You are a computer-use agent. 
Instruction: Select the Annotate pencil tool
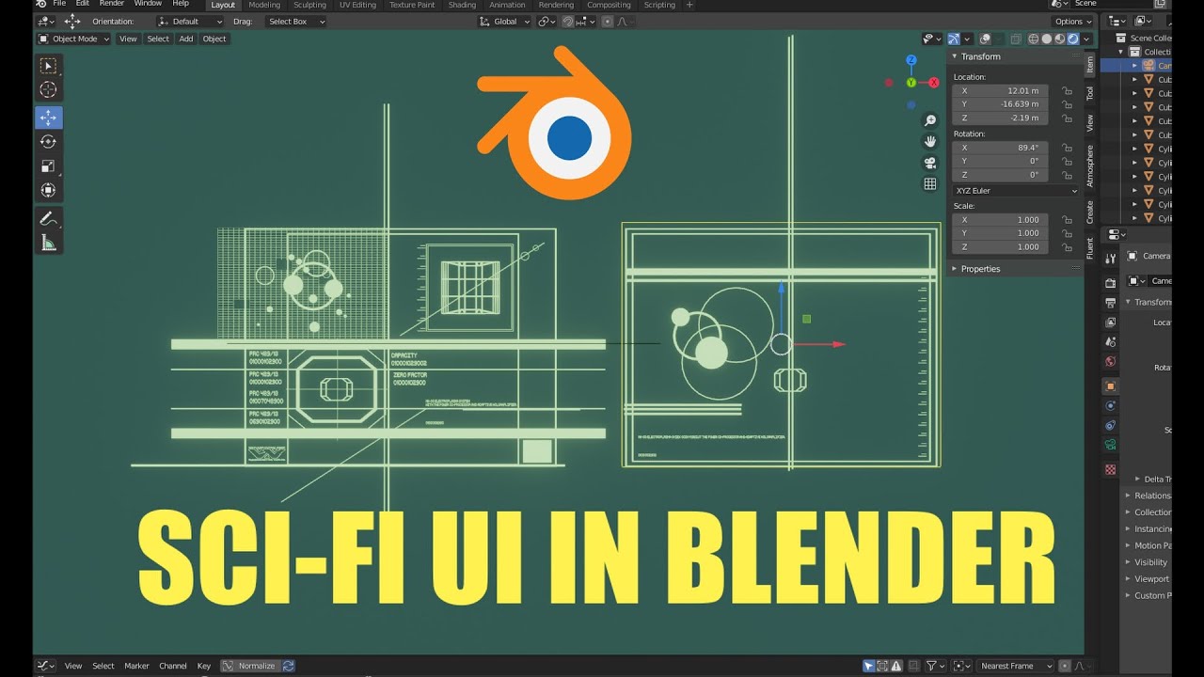click(48, 218)
